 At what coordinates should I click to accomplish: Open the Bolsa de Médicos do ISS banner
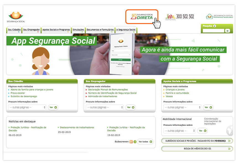point(197,149)
